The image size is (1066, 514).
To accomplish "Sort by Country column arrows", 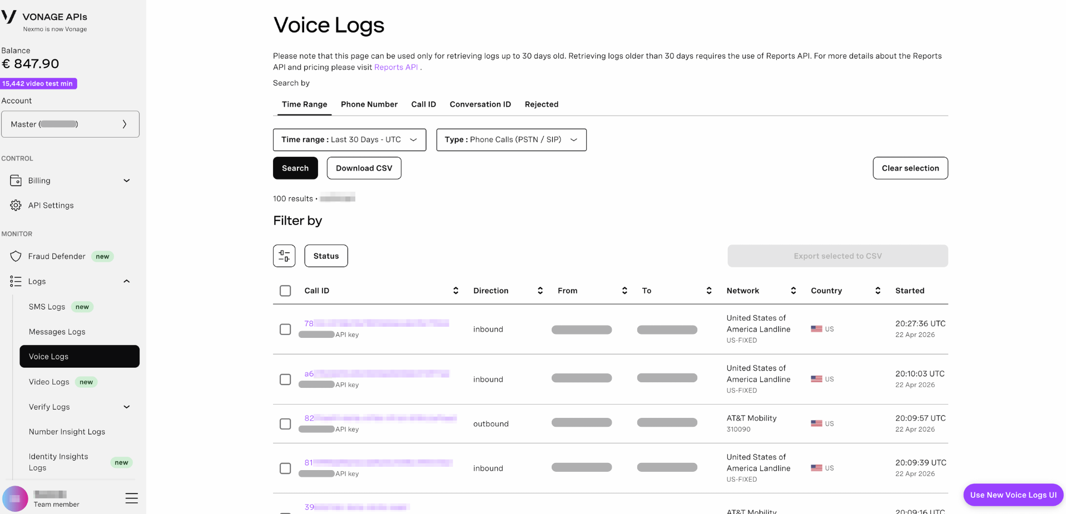I will point(878,291).
